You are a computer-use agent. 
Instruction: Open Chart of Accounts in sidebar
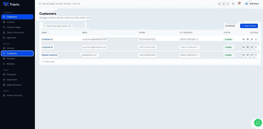[x=17, y=32]
